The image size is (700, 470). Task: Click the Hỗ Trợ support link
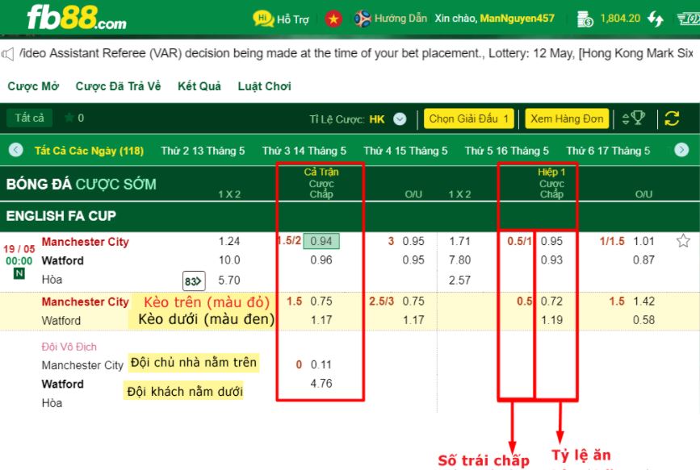click(293, 19)
